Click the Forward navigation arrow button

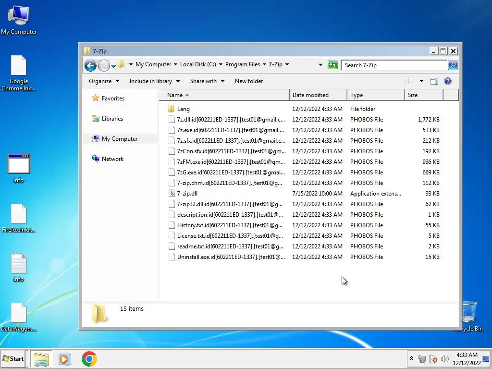pyautogui.click(x=104, y=65)
